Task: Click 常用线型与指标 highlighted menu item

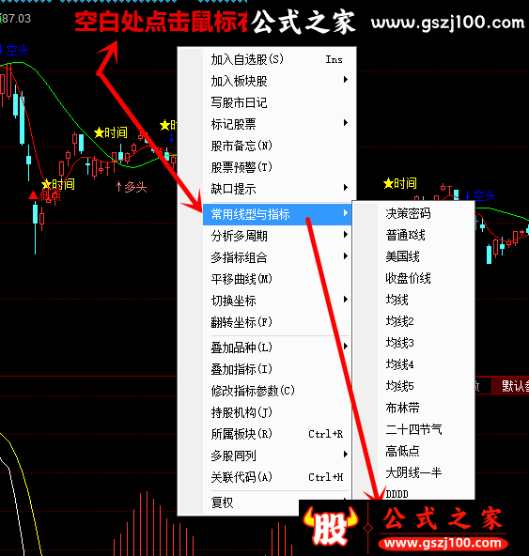Action: pos(277,214)
